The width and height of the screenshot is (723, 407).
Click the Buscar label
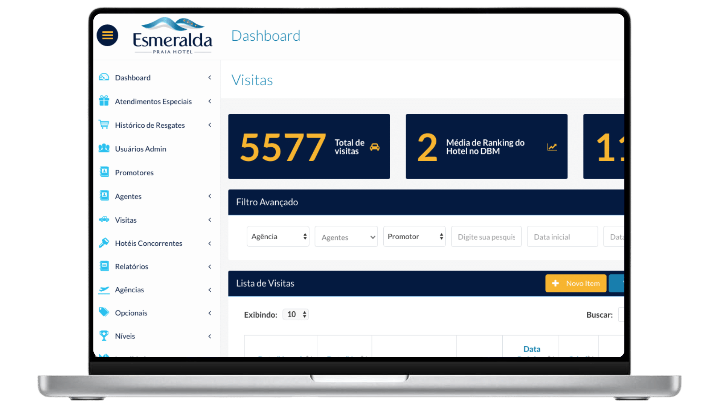click(x=599, y=315)
